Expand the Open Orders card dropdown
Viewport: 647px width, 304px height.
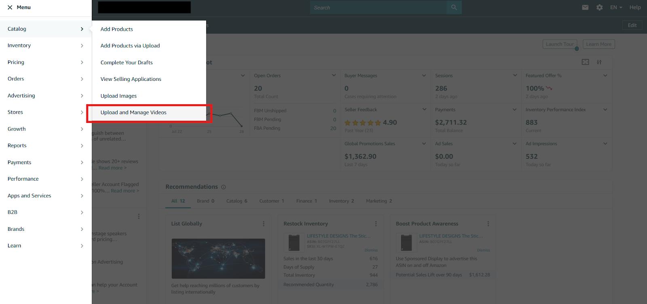click(x=334, y=76)
